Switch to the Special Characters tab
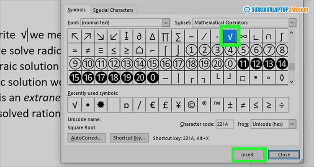314x167 pixels. [x=113, y=10]
